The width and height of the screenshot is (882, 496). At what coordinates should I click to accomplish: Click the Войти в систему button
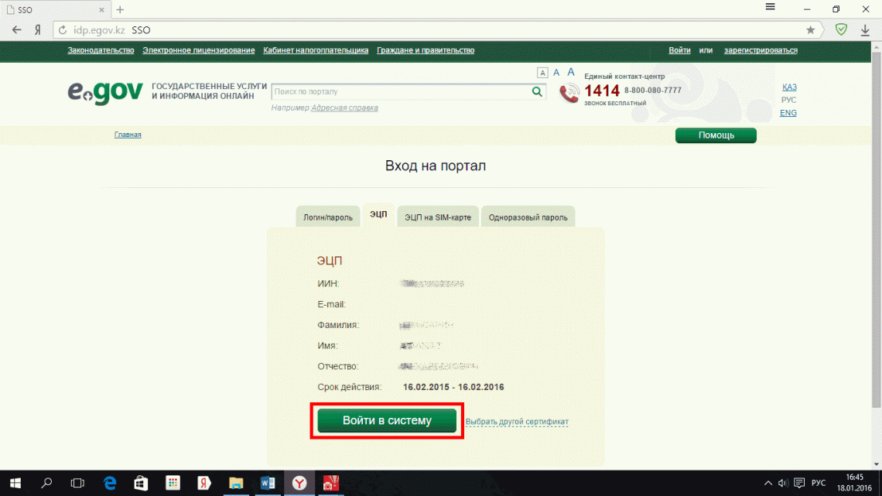tap(386, 421)
